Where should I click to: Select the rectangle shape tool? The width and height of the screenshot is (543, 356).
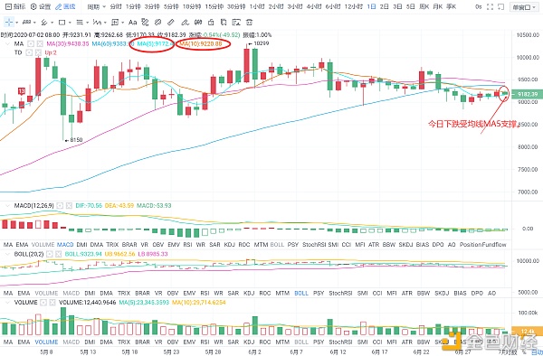click(62, 23)
